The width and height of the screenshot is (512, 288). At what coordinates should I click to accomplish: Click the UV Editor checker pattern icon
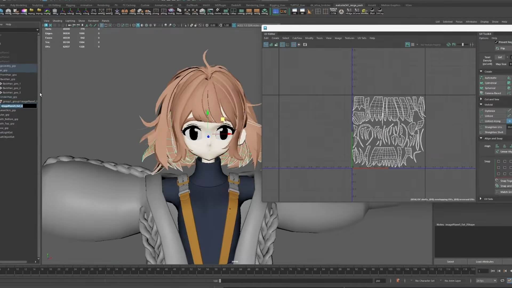pyautogui.click(x=413, y=45)
